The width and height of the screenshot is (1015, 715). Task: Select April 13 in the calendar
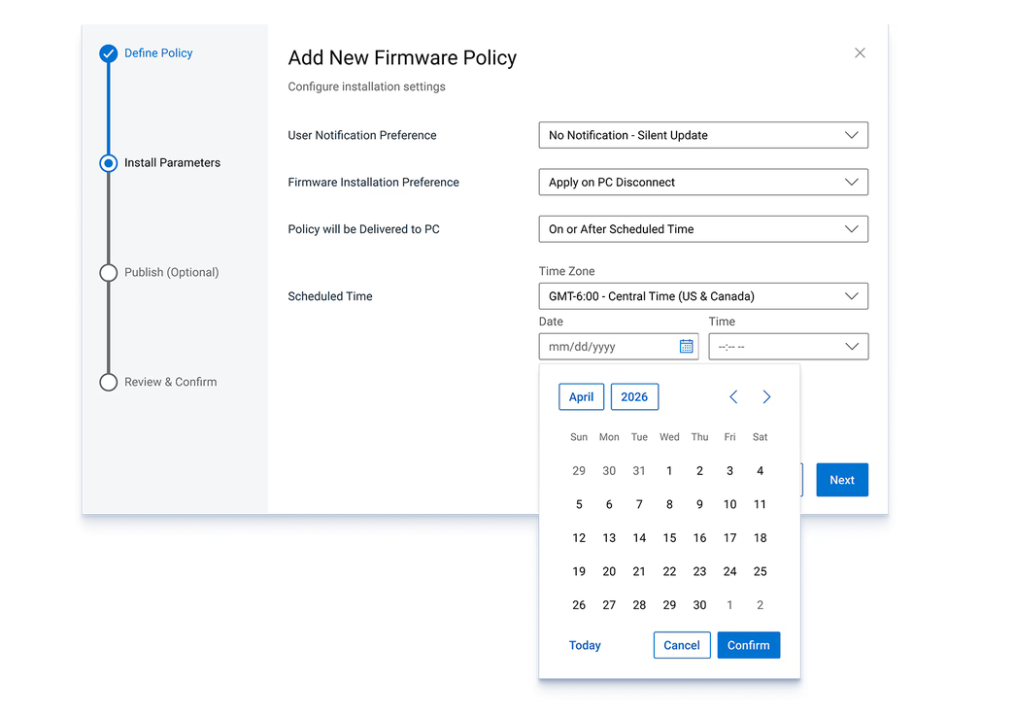click(x=609, y=538)
